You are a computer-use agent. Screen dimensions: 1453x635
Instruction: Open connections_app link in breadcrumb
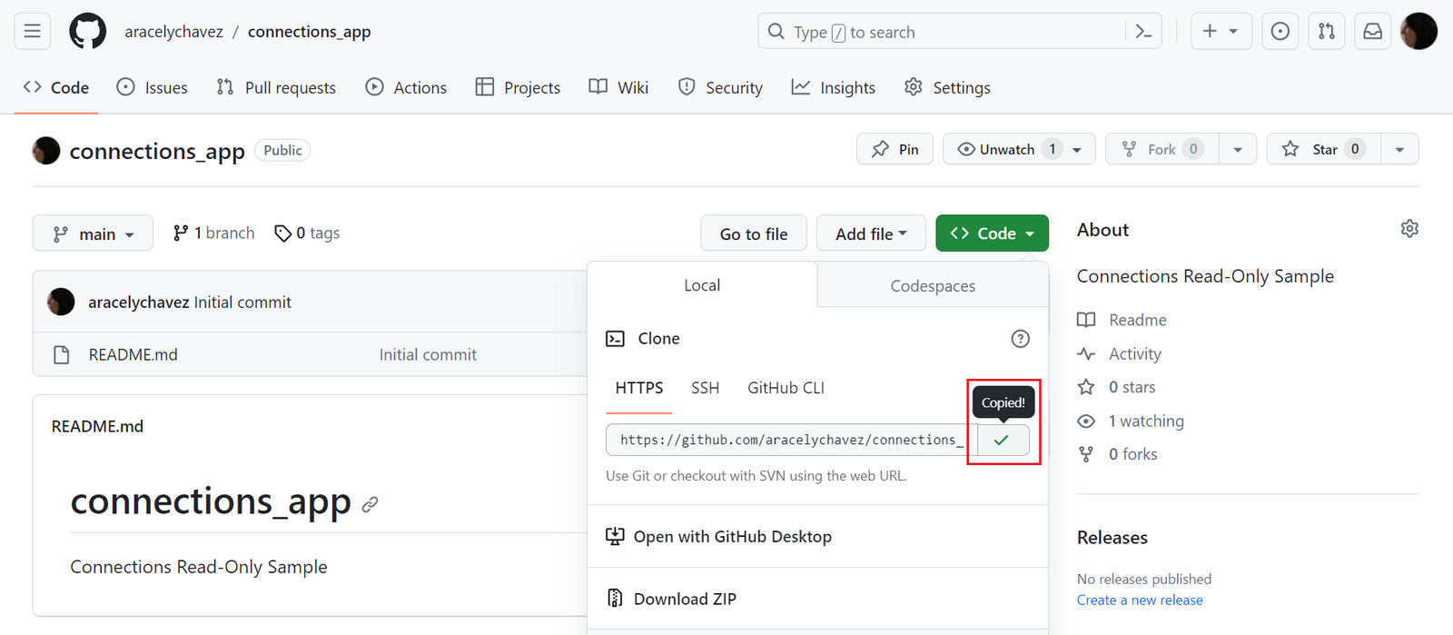coord(309,32)
